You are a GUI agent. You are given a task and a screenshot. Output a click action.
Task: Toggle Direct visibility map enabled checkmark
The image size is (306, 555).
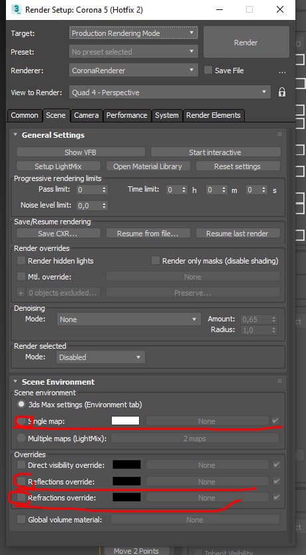tap(276, 464)
